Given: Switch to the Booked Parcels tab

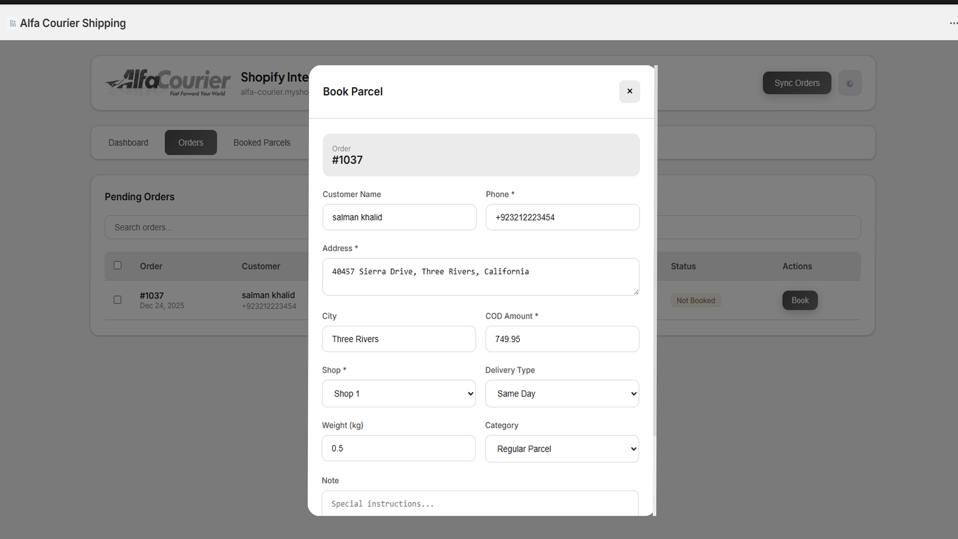Looking at the screenshot, I should coord(262,143).
